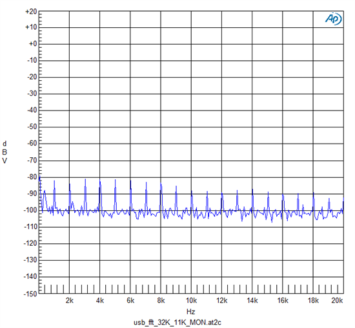
Task: Select the 6k frequency axis label
Action: (130, 301)
